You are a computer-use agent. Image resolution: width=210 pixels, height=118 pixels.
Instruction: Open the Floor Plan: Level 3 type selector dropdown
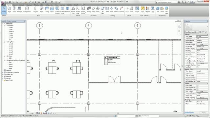[x=192, y=32]
